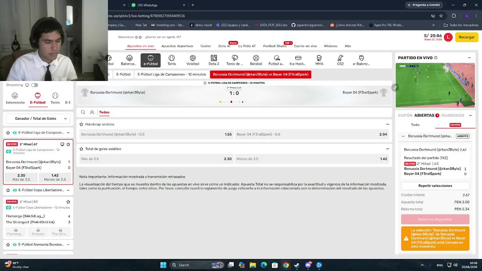
Task: Select Tenis in the left sidebar
Action: 55,98
